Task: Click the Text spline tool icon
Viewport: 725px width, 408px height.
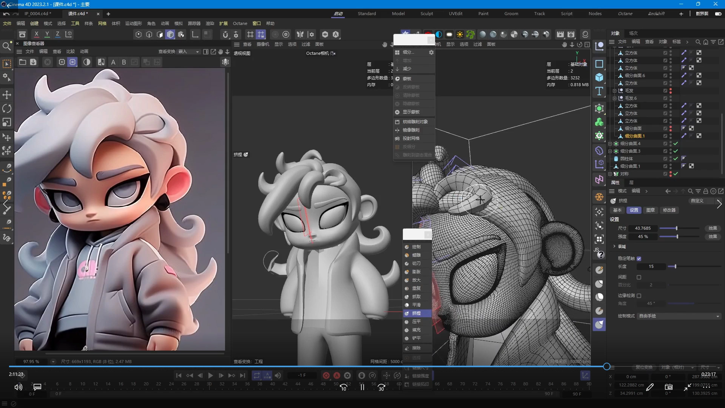Action: [x=599, y=91]
